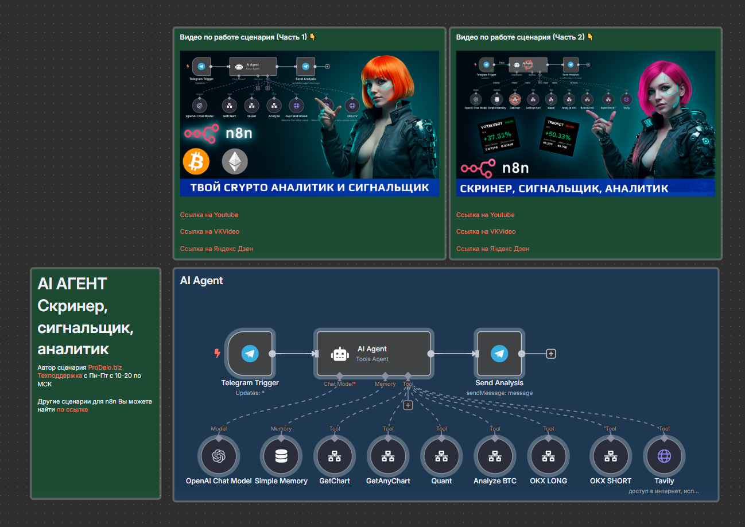Viewport: 745px width, 527px height.
Task: Click the 'OpenAI Chat Model' label
Action: (219, 481)
